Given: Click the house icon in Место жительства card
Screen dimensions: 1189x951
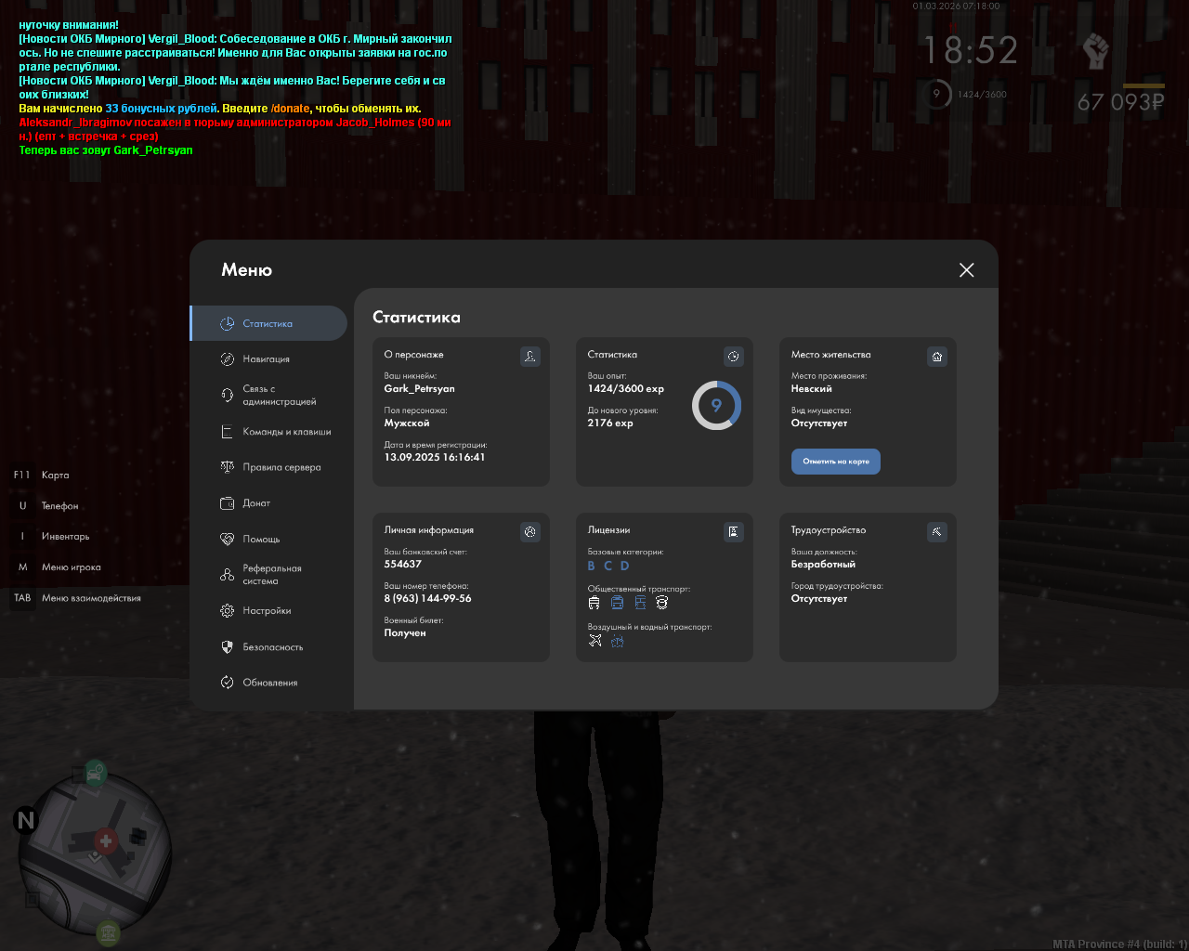Looking at the screenshot, I should tap(936, 357).
